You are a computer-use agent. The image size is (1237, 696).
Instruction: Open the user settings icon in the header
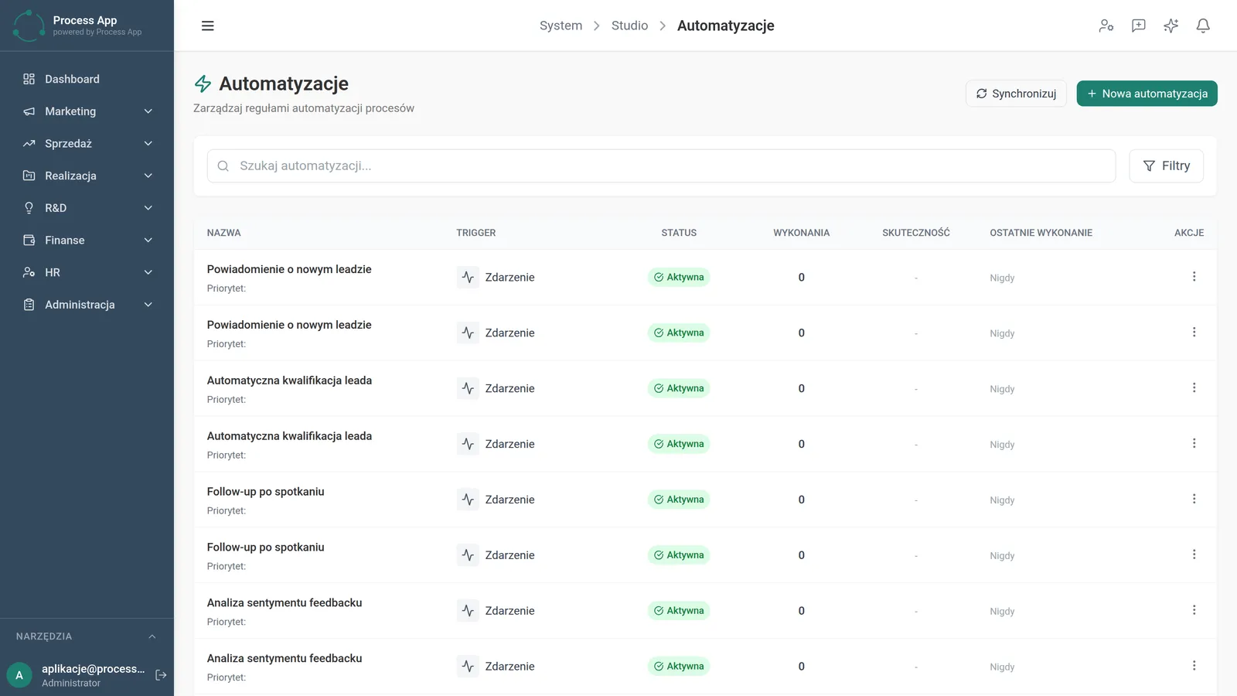pyautogui.click(x=1106, y=26)
